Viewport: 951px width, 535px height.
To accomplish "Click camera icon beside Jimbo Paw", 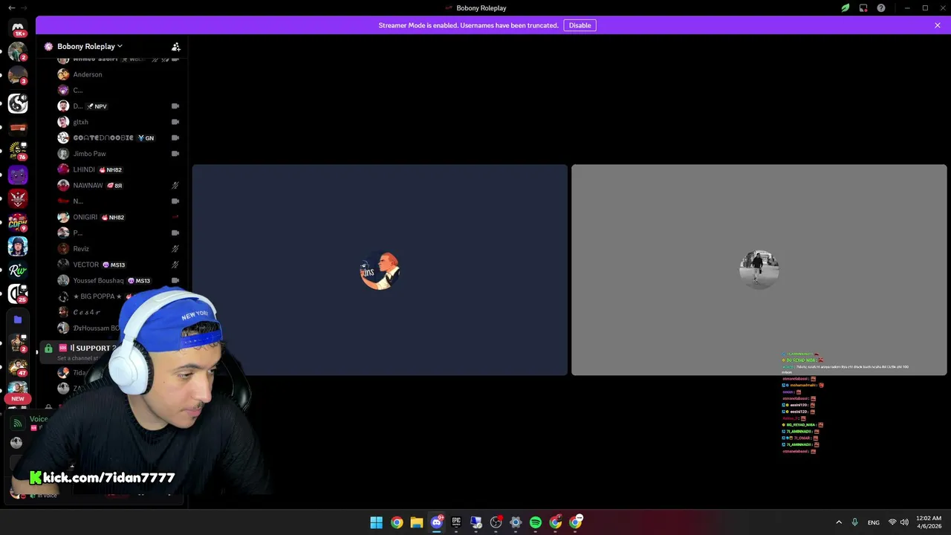I will pos(175,154).
